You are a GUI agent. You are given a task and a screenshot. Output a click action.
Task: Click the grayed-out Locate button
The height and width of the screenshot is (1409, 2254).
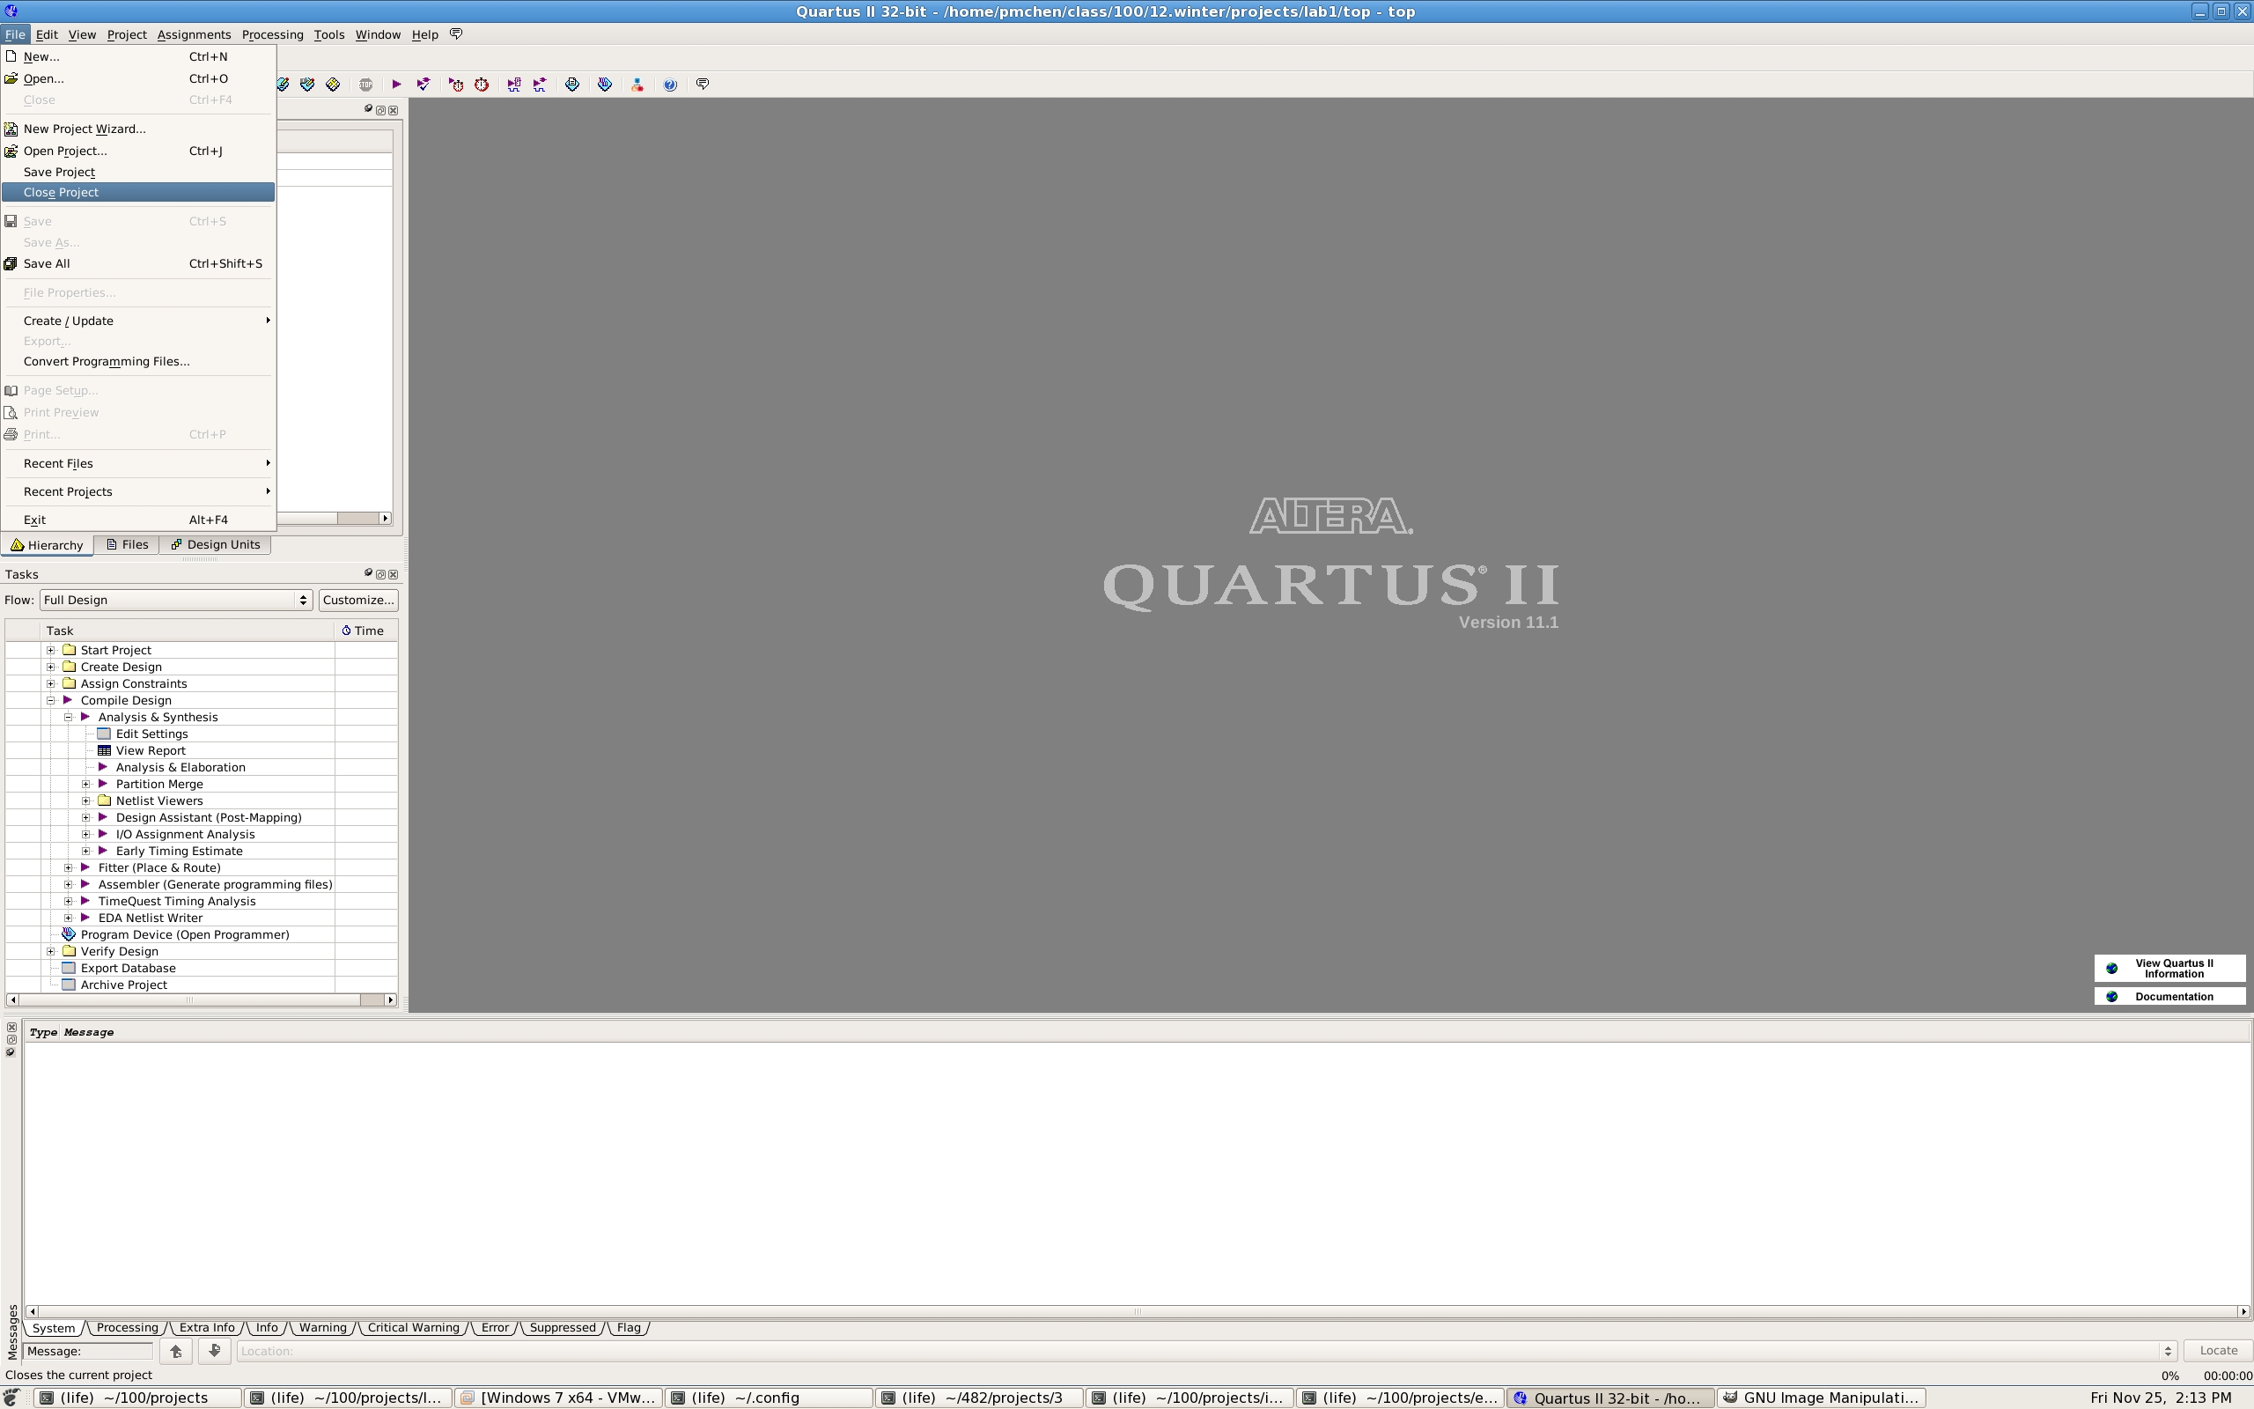(2218, 1350)
